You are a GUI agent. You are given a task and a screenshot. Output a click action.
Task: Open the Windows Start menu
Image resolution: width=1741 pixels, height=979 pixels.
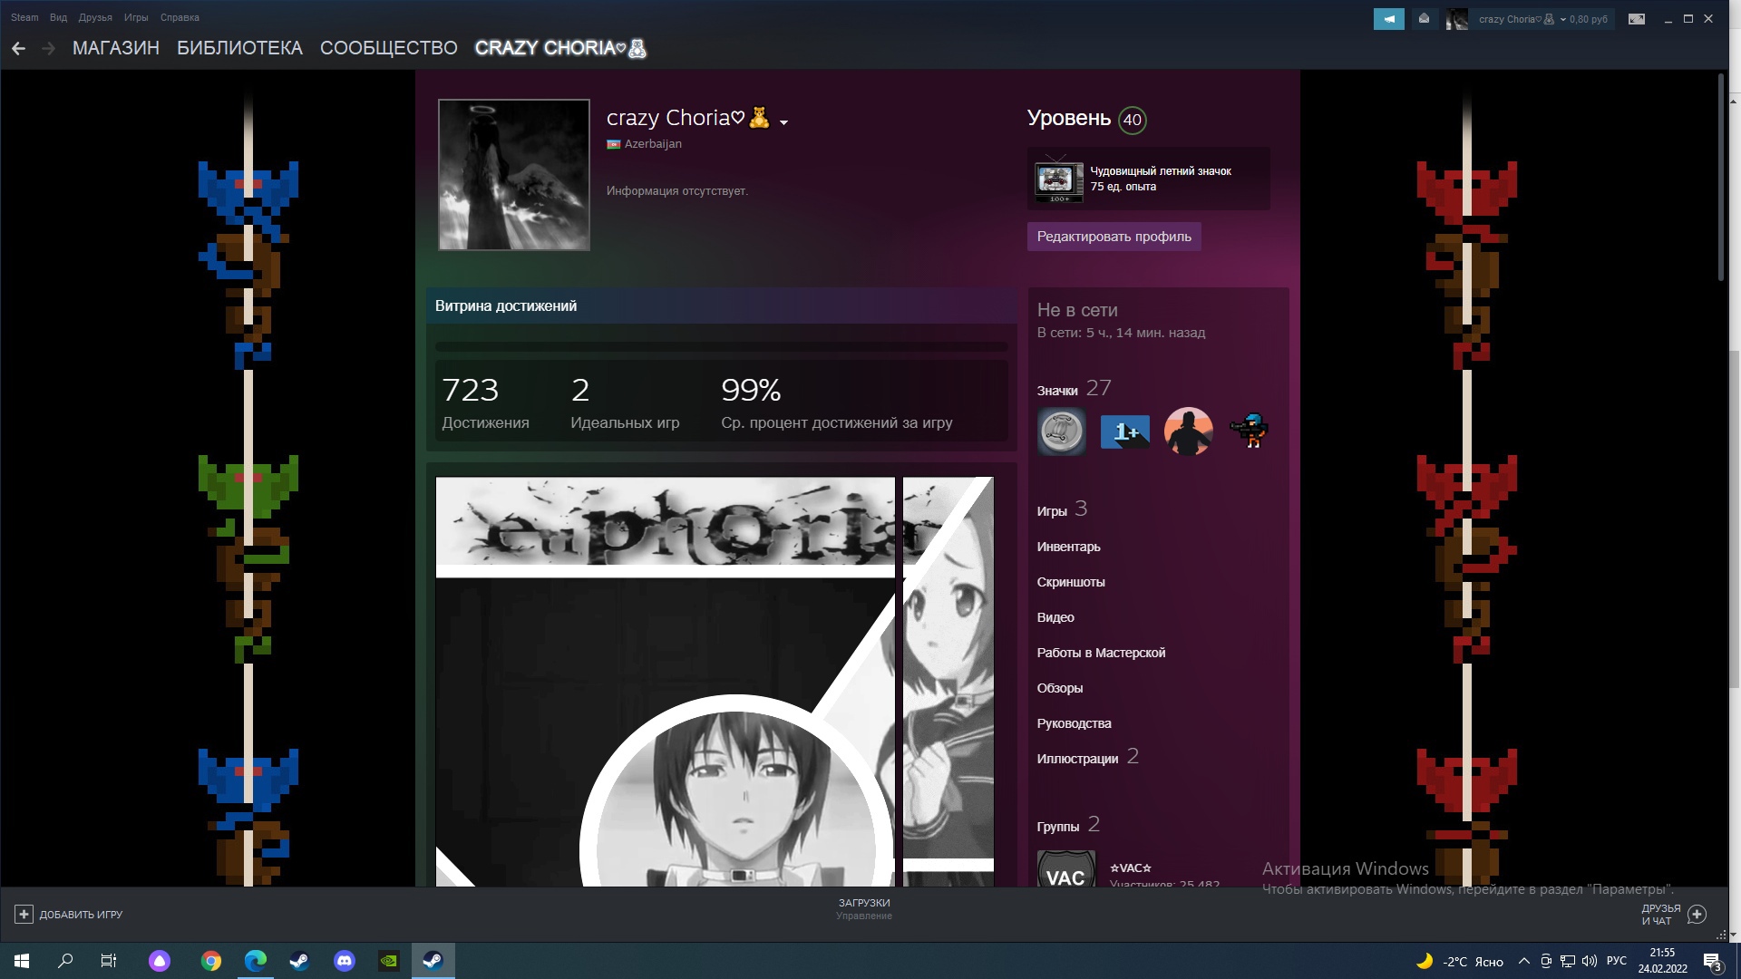pyautogui.click(x=22, y=961)
